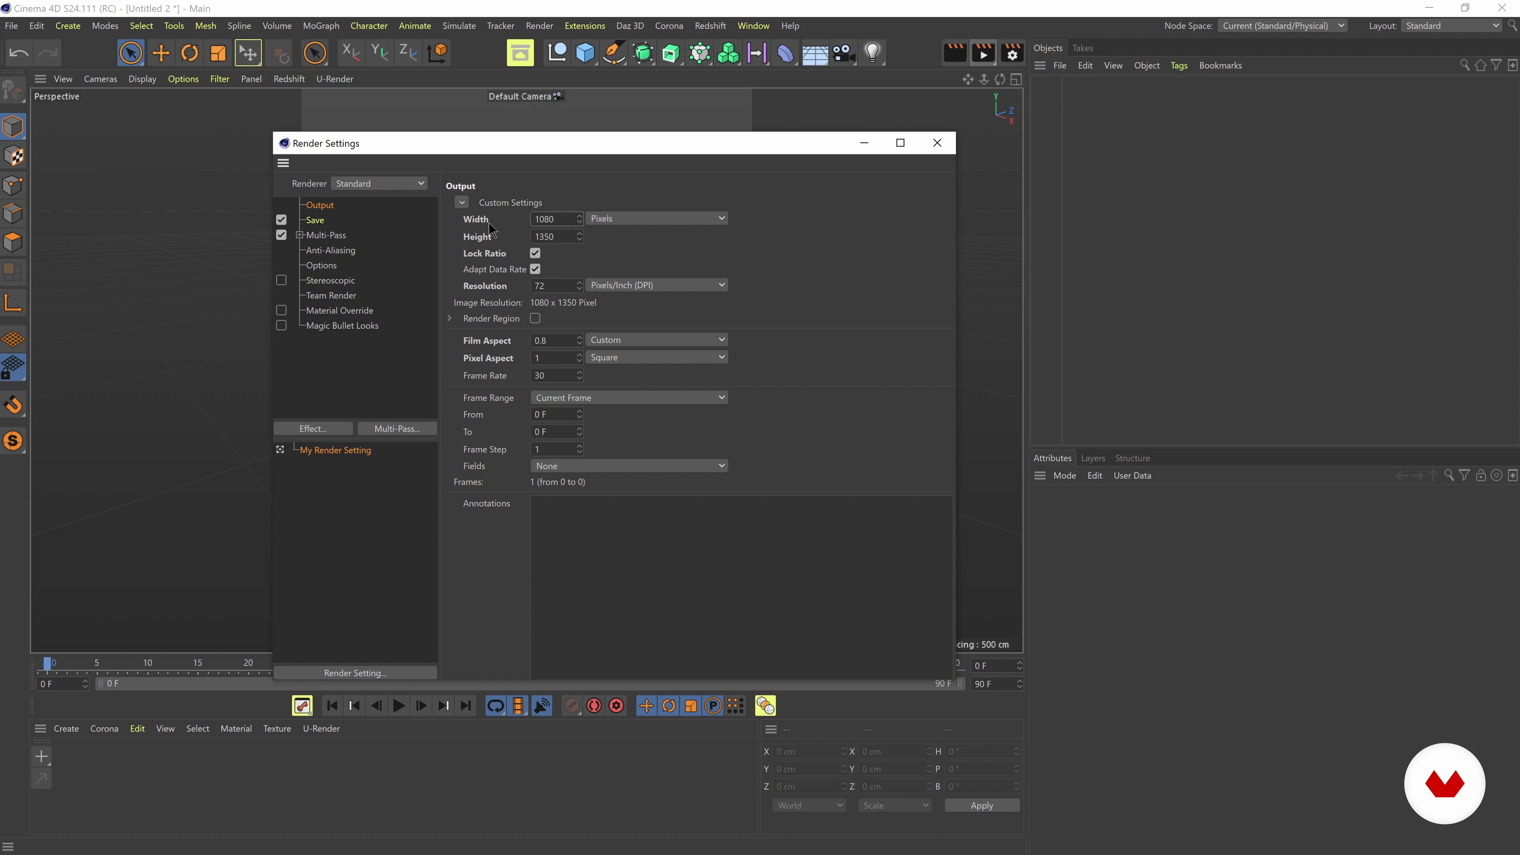Click the Multi-Pass... button
1520x855 pixels.
coord(397,428)
